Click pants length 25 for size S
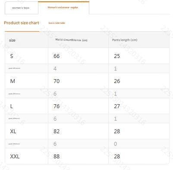The width and height of the screenshot is (173, 170). point(117,56)
